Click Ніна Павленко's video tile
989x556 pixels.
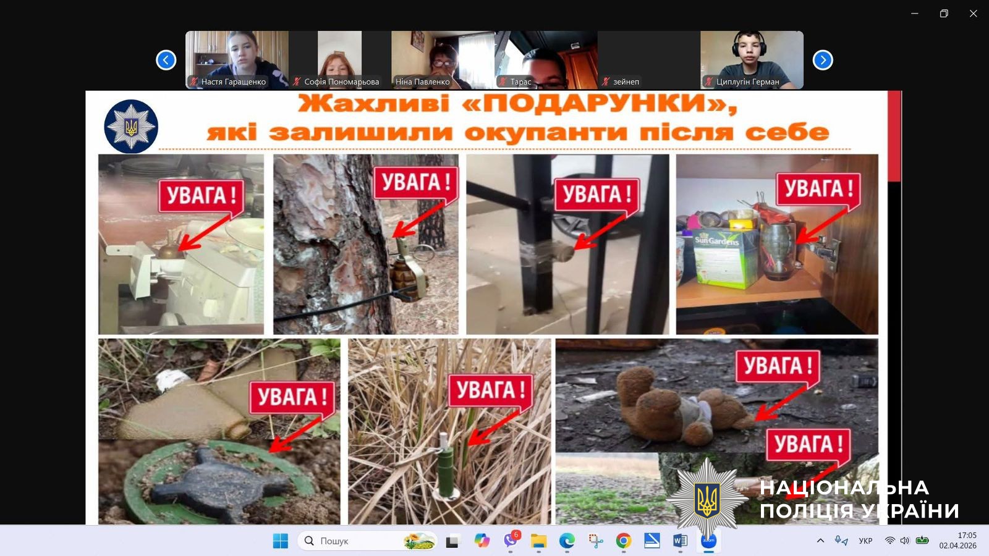(x=443, y=59)
